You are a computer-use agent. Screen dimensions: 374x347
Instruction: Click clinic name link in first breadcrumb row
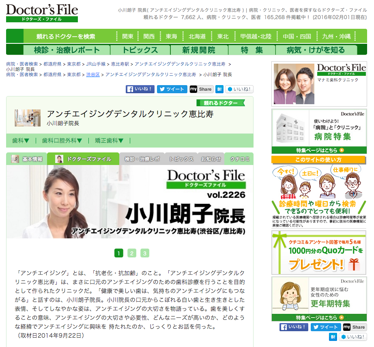[x=180, y=64]
